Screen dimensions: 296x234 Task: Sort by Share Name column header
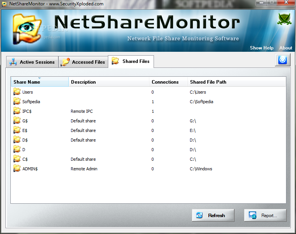[40, 82]
